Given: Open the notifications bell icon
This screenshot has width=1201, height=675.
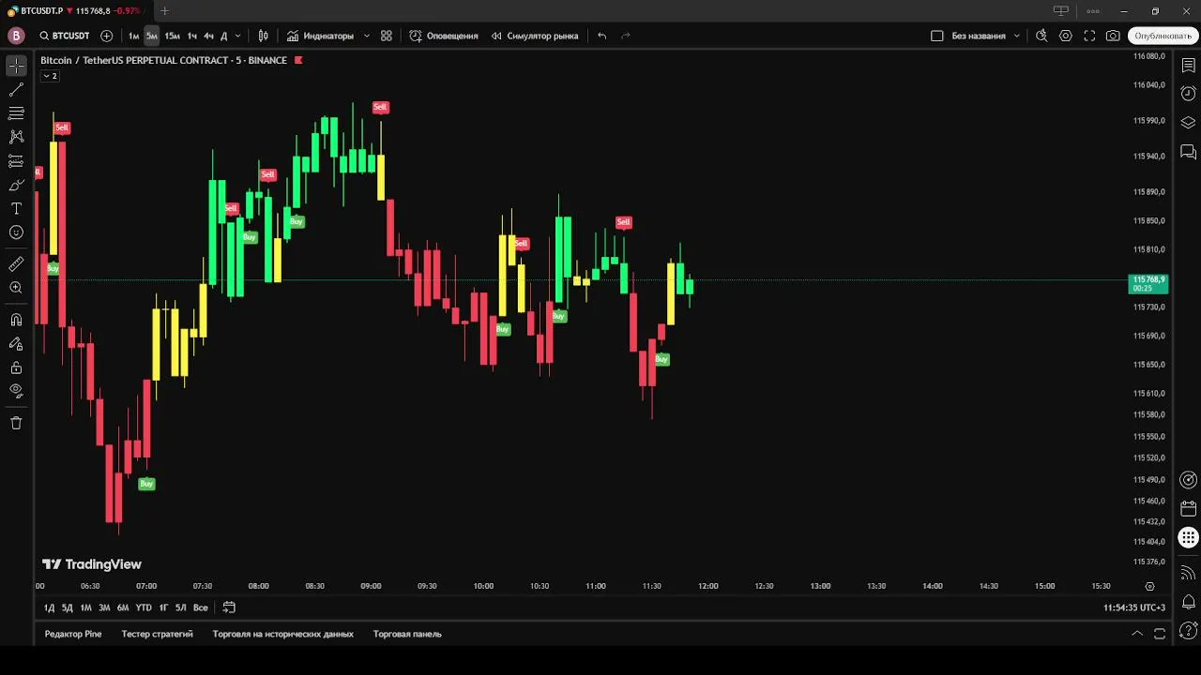Looking at the screenshot, I should click(x=1188, y=601).
